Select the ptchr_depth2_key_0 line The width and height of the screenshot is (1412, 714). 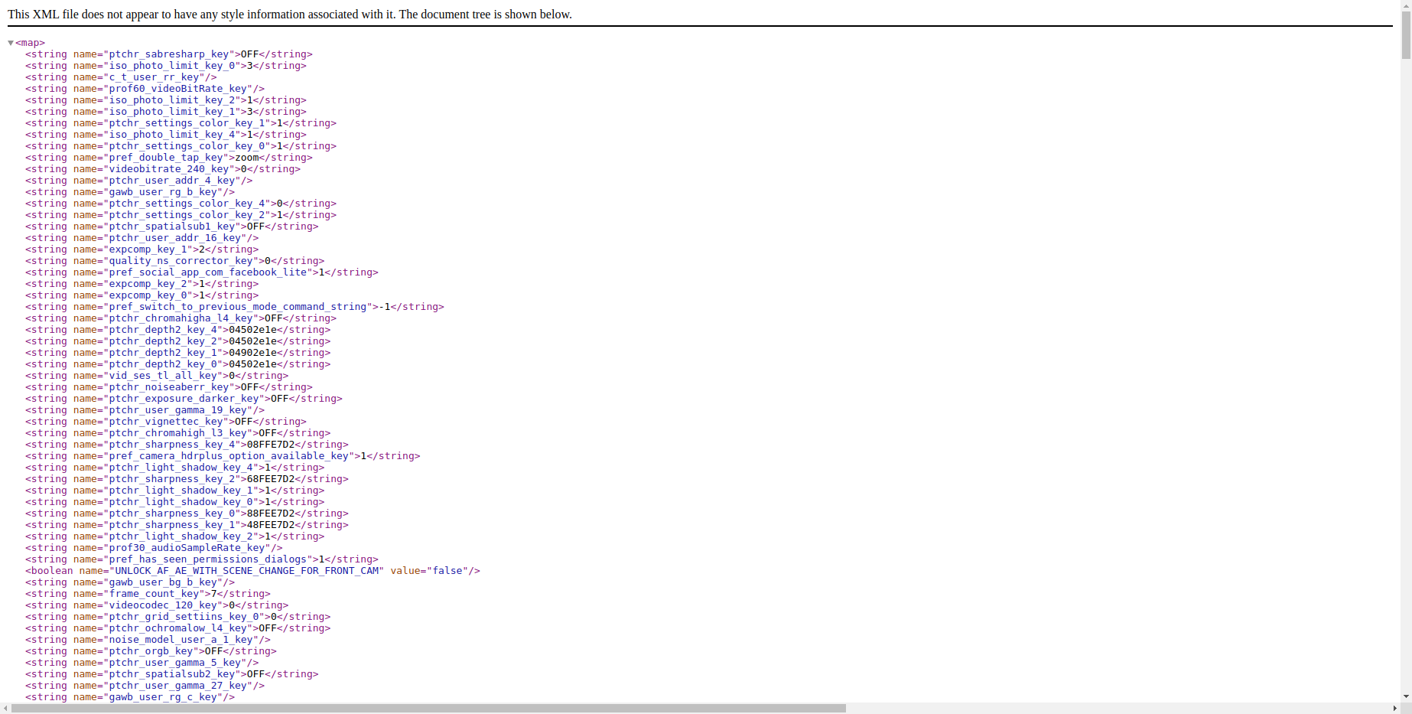[x=178, y=364]
